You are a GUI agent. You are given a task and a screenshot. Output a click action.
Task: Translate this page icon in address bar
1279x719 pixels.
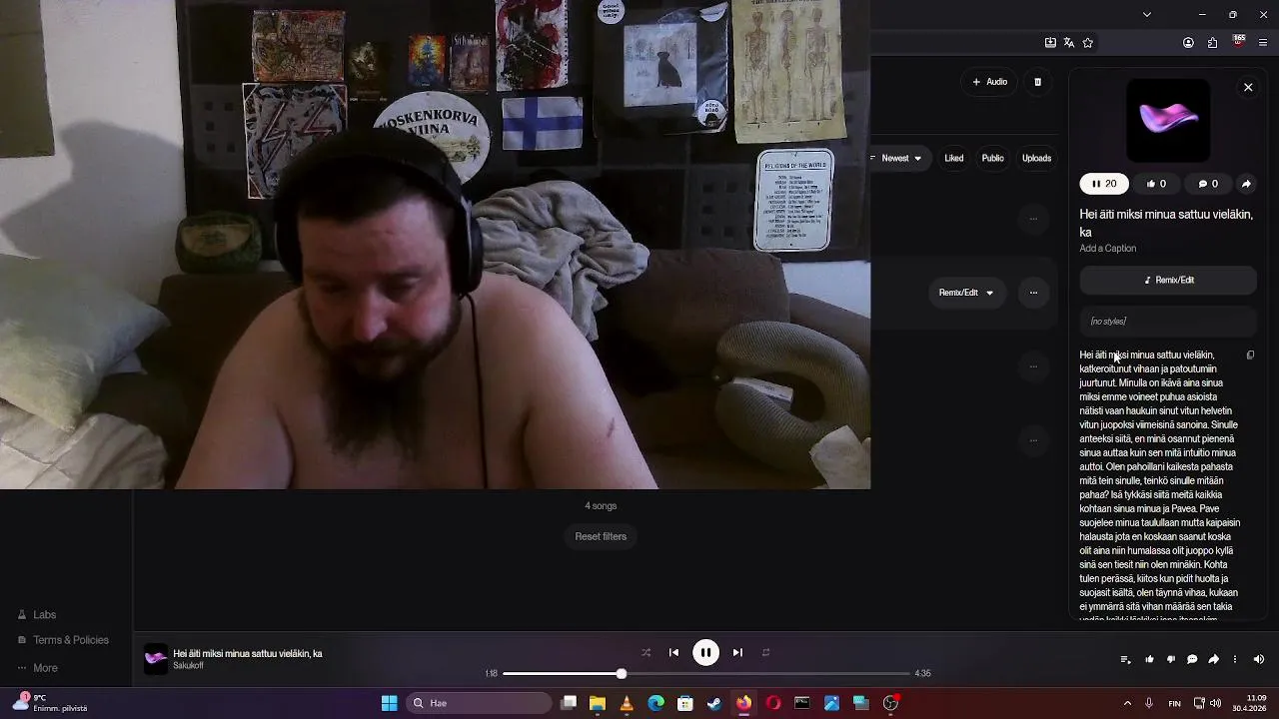(1069, 43)
